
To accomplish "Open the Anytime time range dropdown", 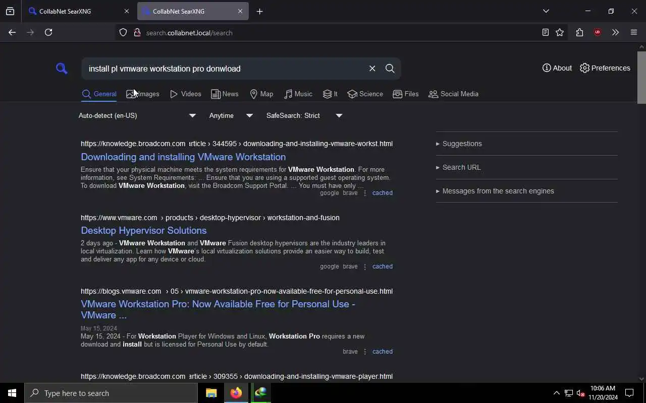I will [x=231, y=115].
